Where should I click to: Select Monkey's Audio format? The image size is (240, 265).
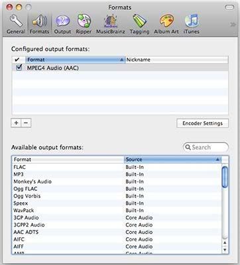tap(117, 182)
